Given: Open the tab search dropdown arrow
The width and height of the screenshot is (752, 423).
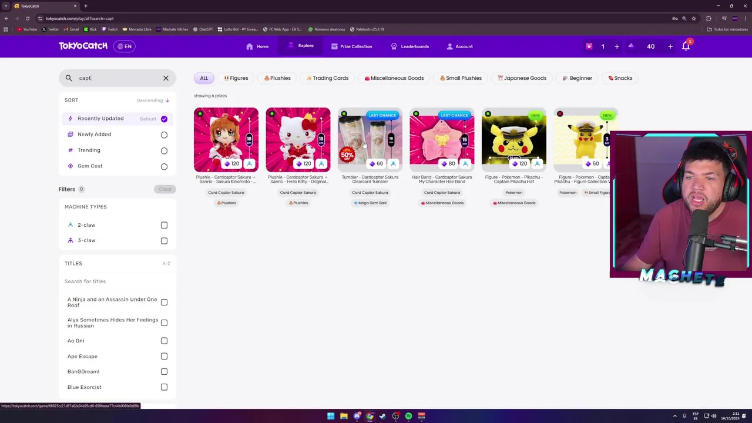Looking at the screenshot, I should [x=6, y=6].
